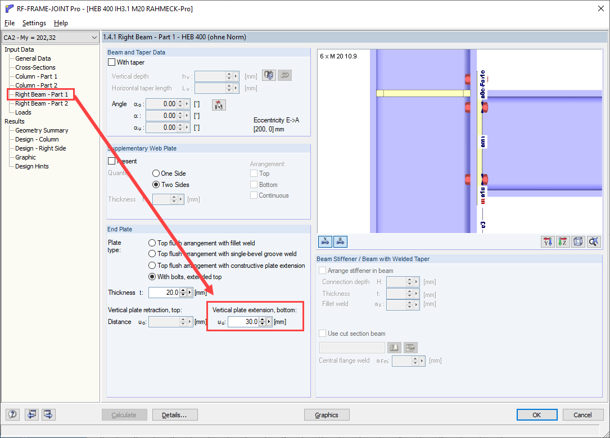Image resolution: width=610 pixels, height=438 pixels.
Task: Click into the Thickness t input showing 20.0
Action: (164, 293)
